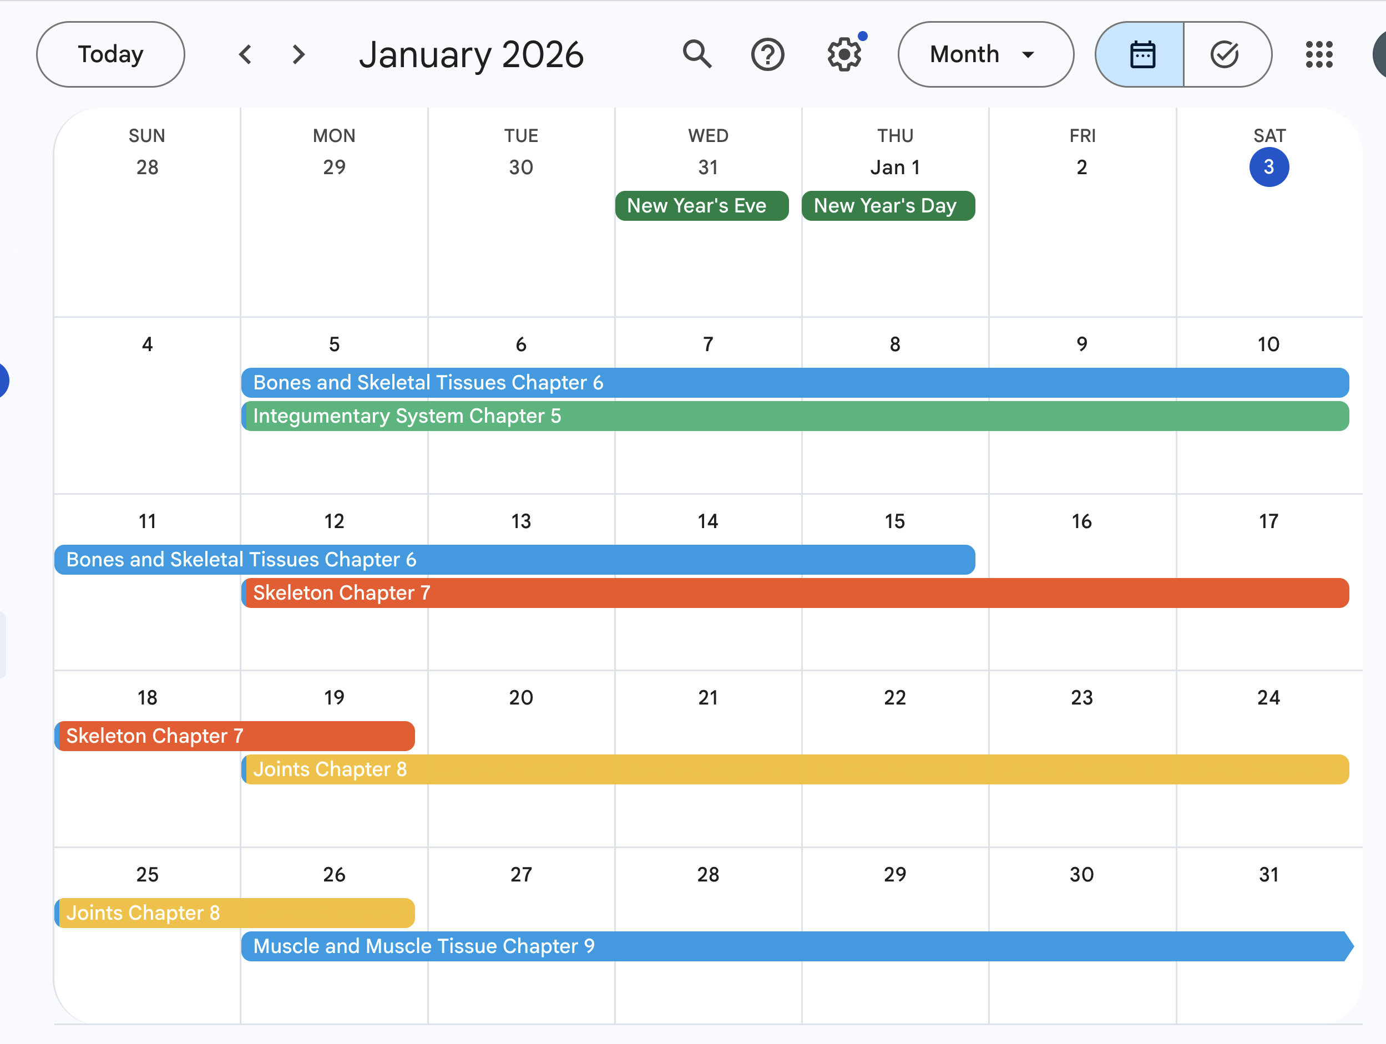
Task: Open the Settings gear
Action: tap(844, 54)
